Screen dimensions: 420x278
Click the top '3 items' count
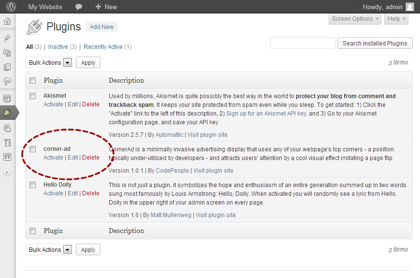(398, 62)
